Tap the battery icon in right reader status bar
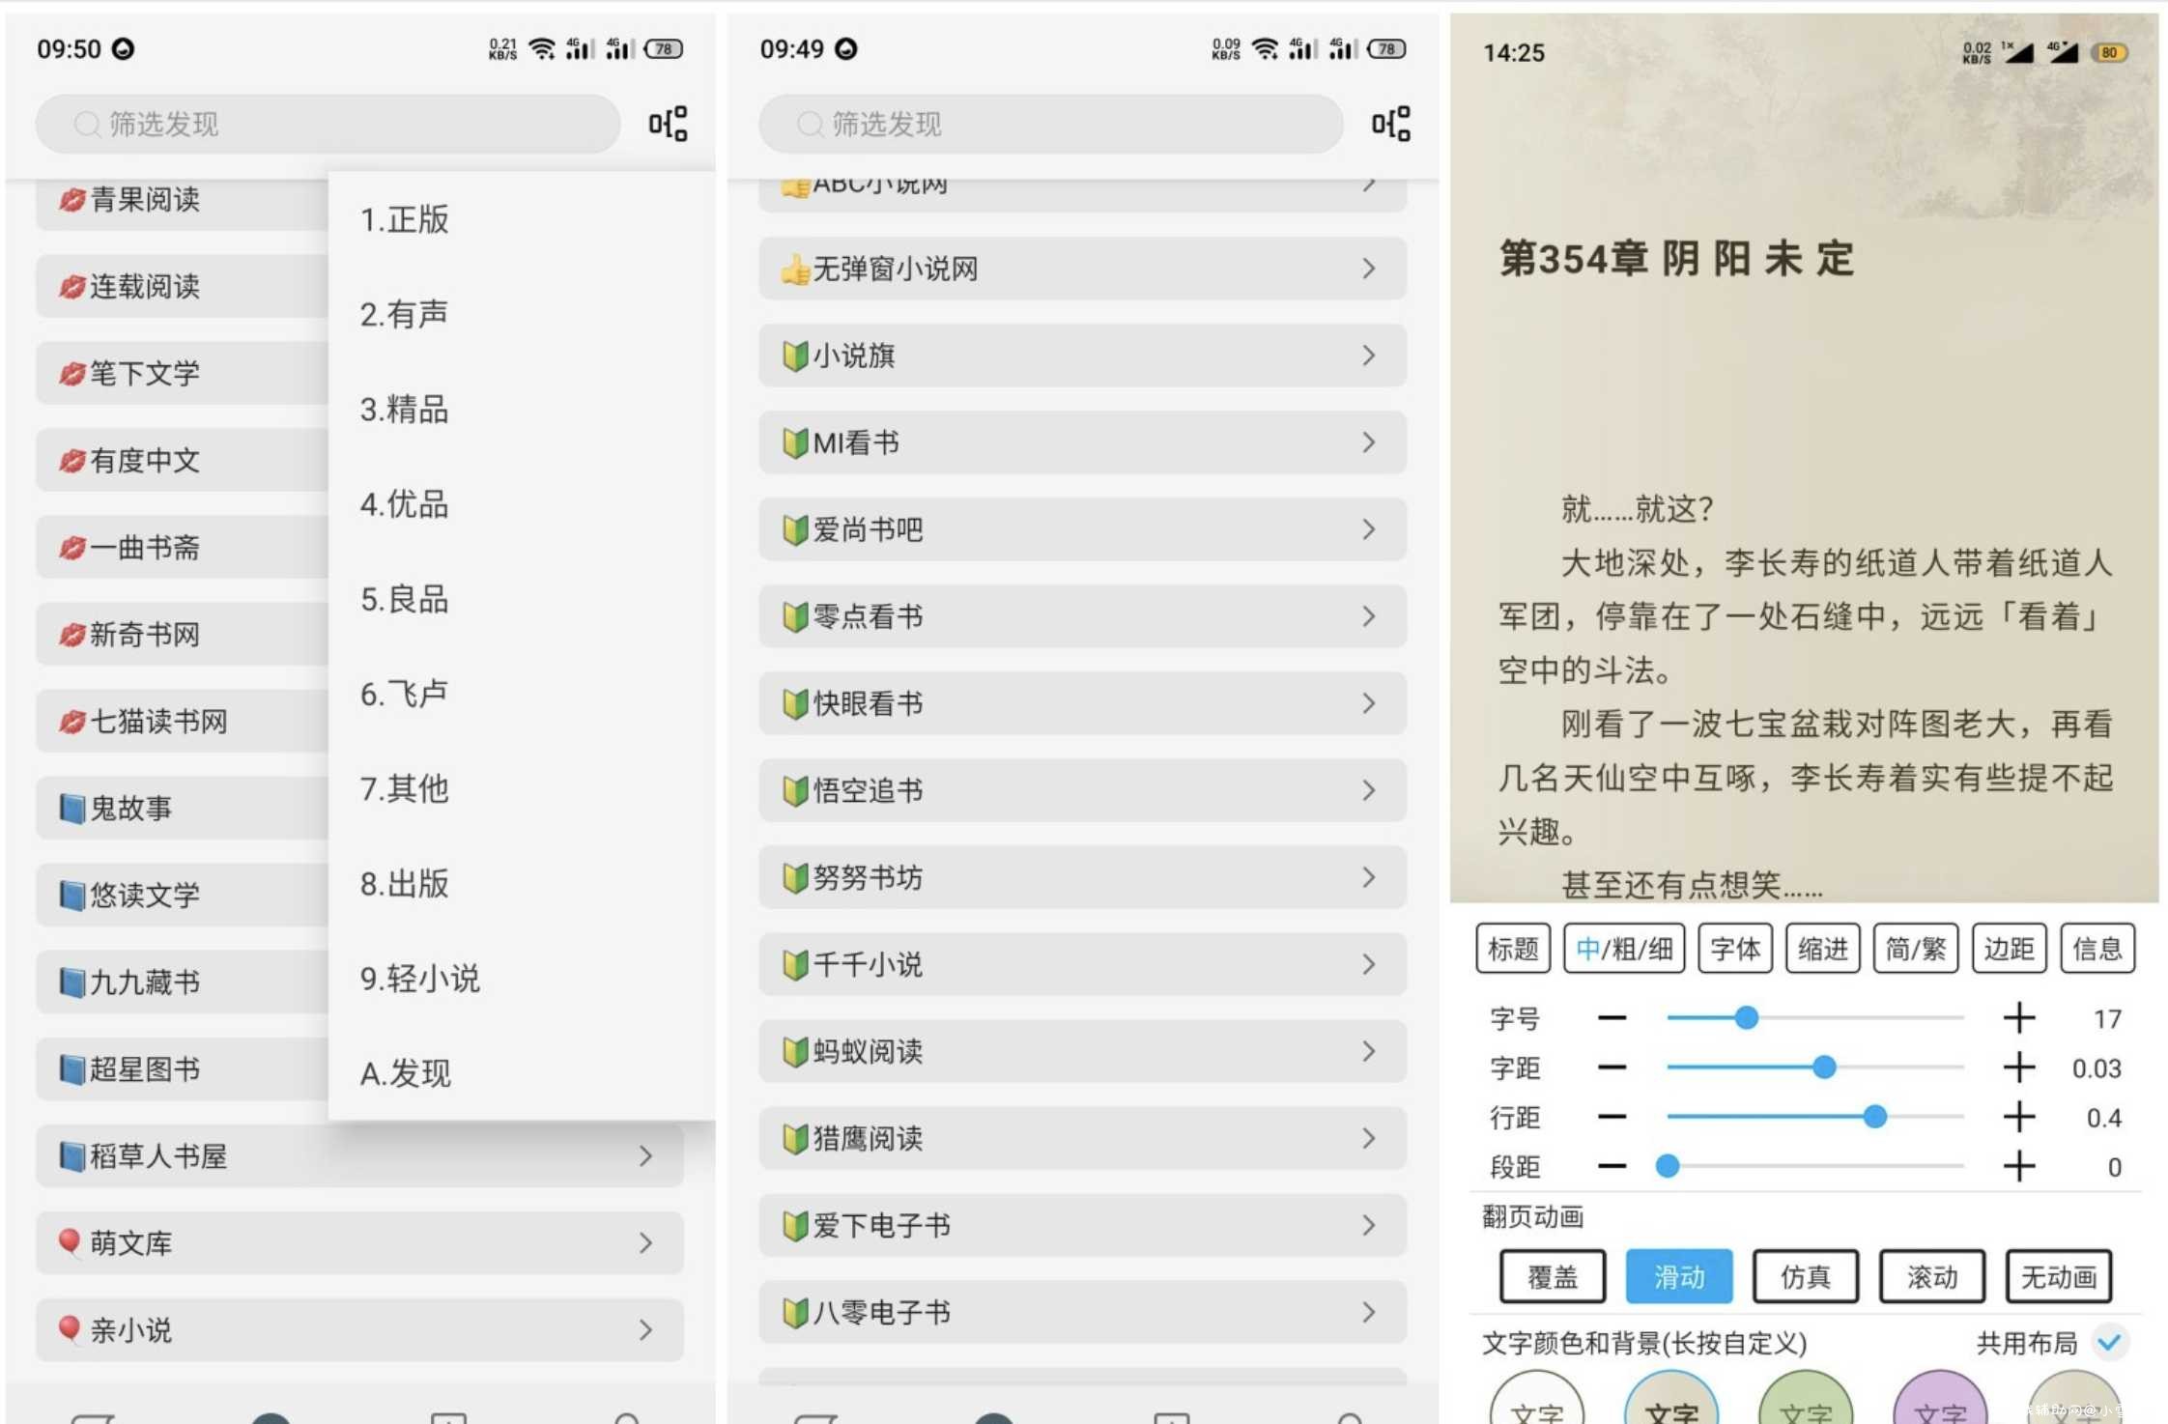The width and height of the screenshot is (2168, 1424). click(2109, 53)
